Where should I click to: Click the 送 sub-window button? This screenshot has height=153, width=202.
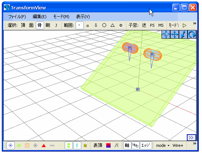tap(144, 25)
